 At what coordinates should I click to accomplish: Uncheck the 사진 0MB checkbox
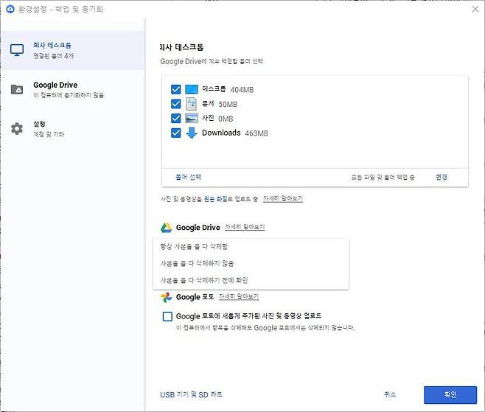coord(175,118)
